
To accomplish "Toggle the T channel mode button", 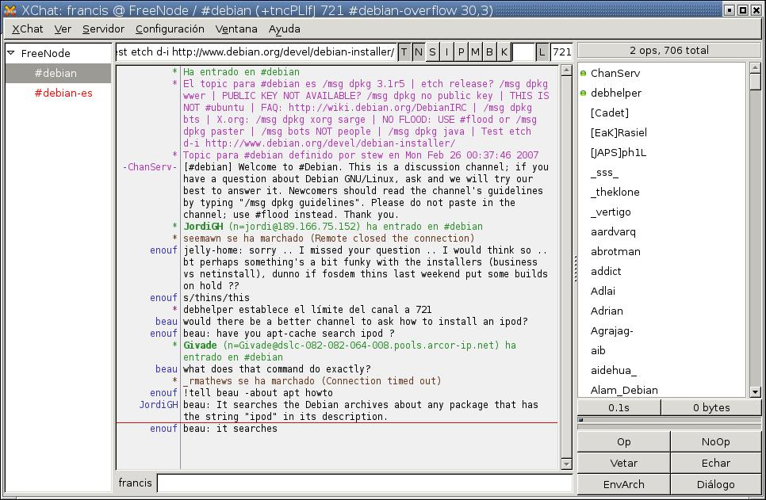I will [x=404, y=52].
